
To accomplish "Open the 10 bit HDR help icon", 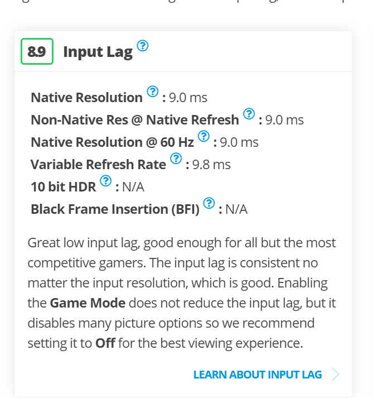I will (x=105, y=180).
